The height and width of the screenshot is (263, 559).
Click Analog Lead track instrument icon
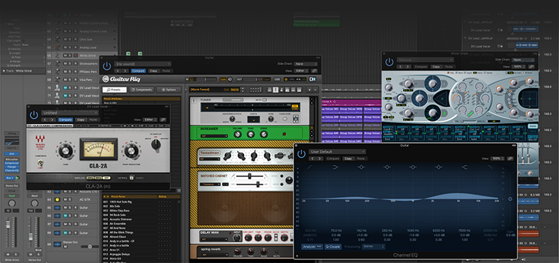point(57,48)
